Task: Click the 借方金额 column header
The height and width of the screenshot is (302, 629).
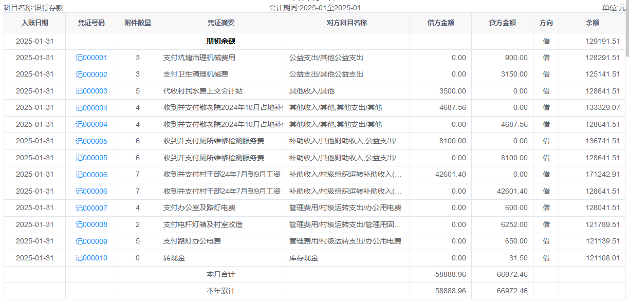Action: 441,23
